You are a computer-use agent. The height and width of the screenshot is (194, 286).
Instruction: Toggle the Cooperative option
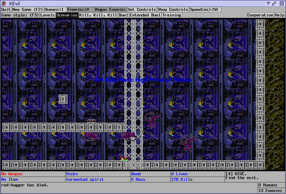point(260,15)
